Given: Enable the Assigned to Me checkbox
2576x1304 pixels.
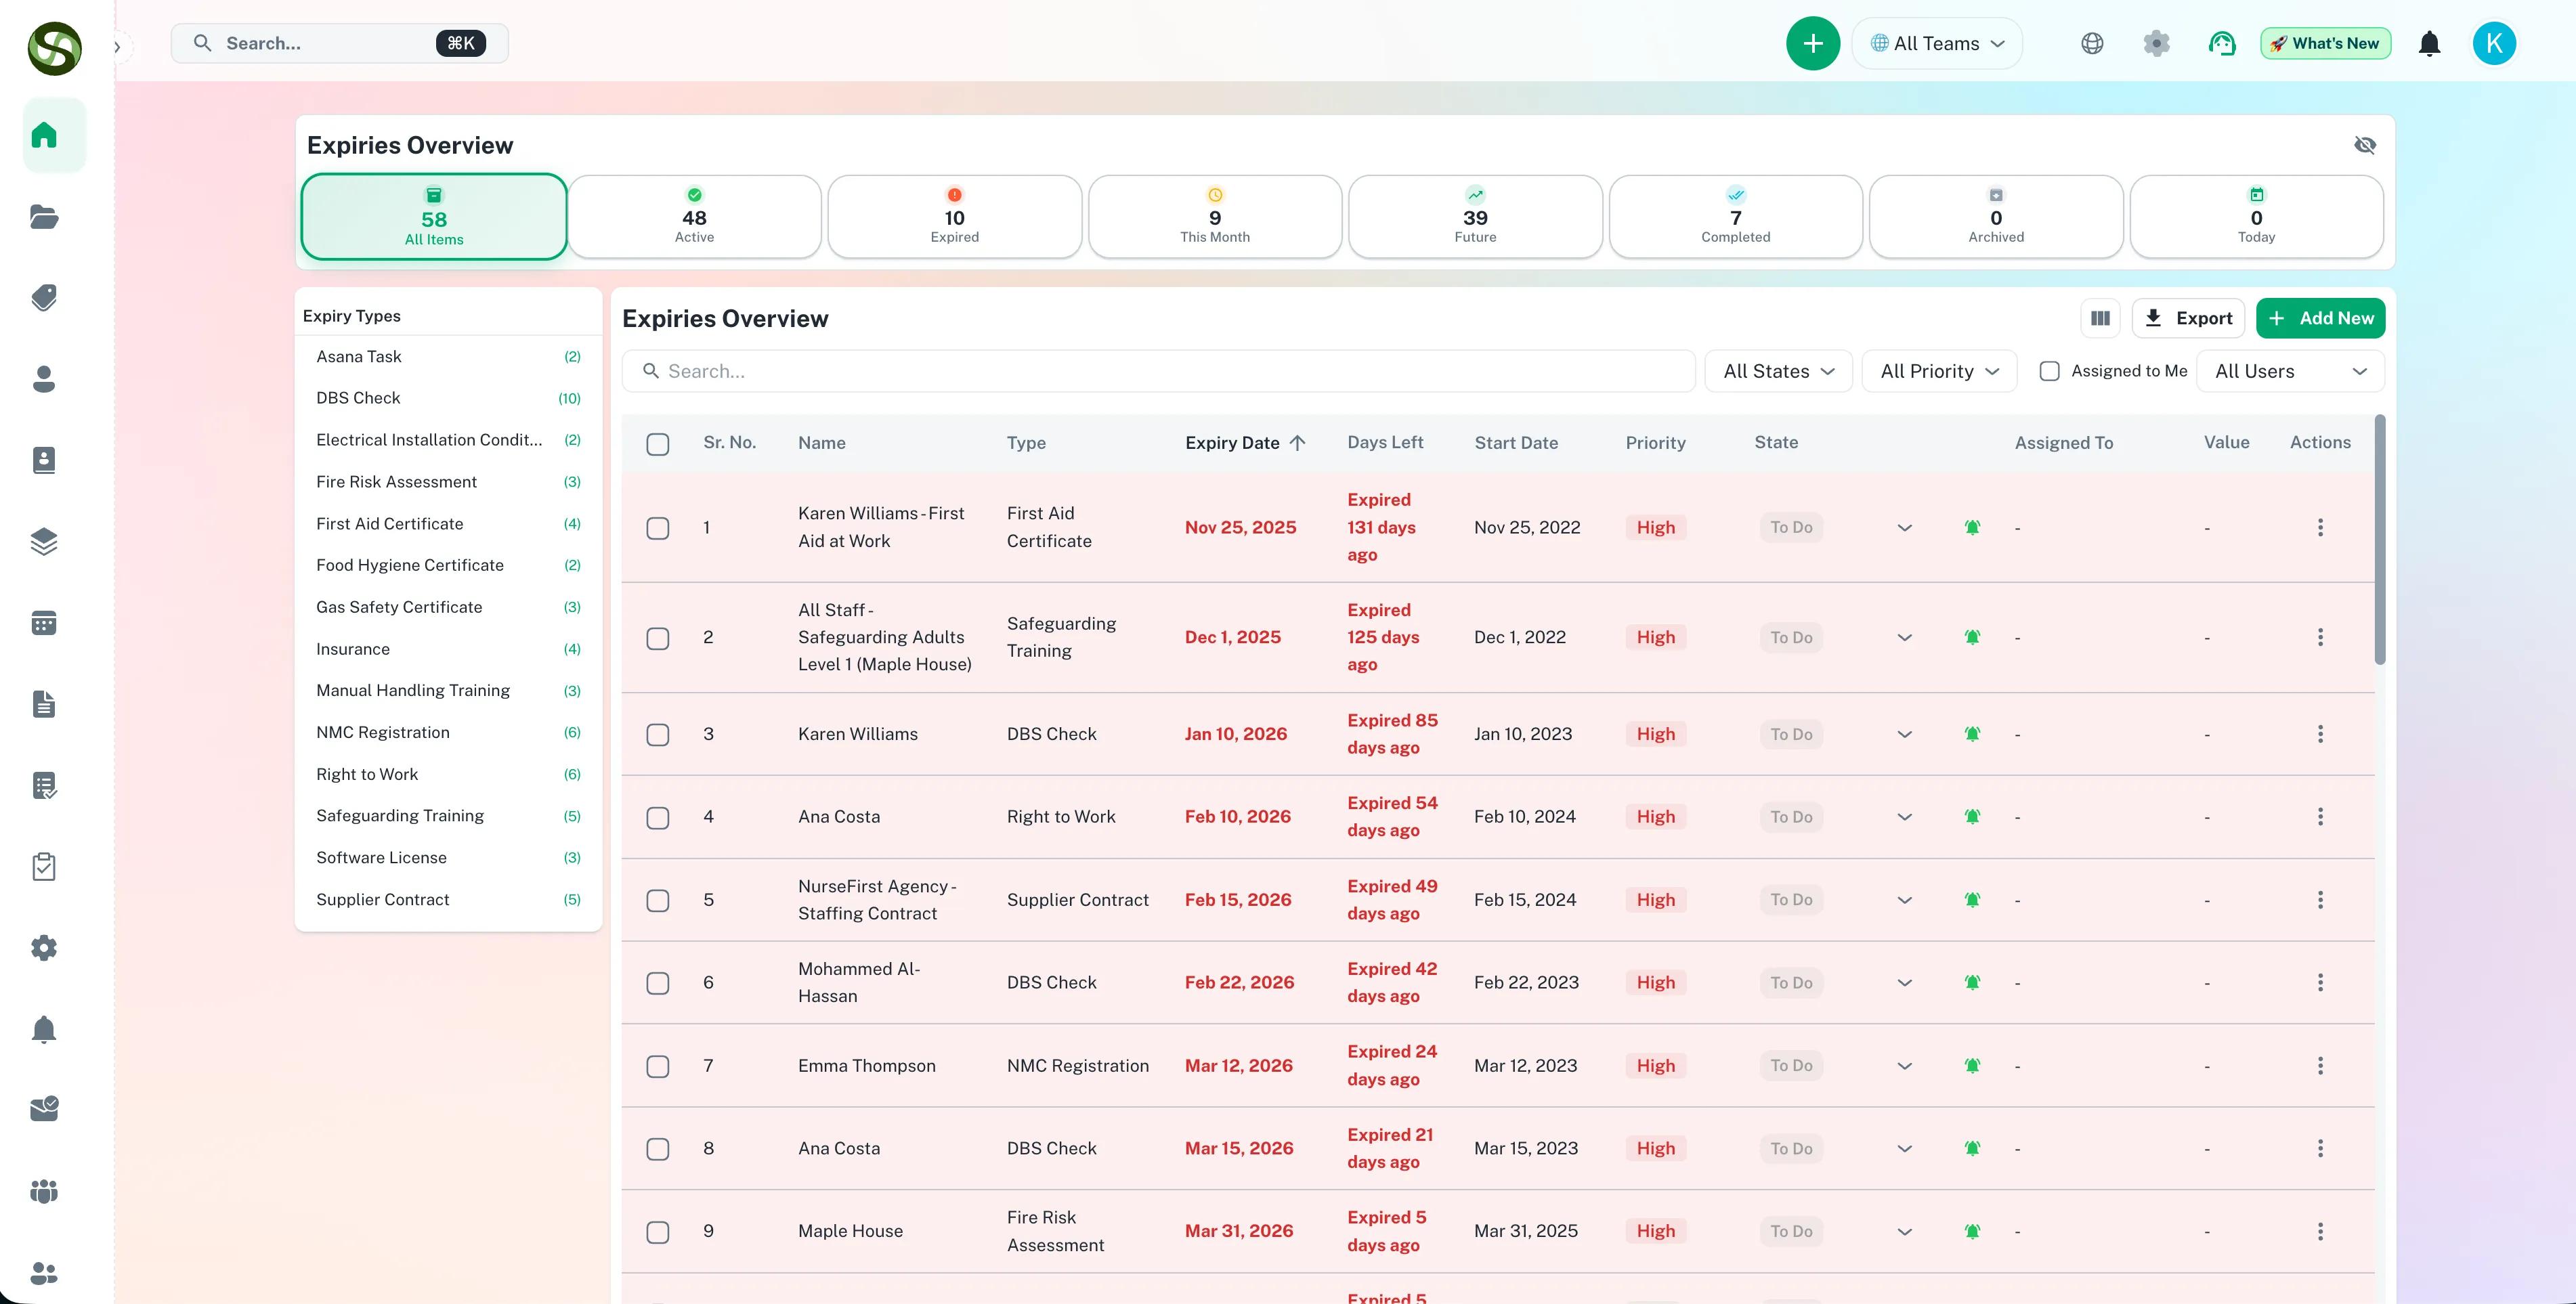Looking at the screenshot, I should pyautogui.click(x=2049, y=371).
